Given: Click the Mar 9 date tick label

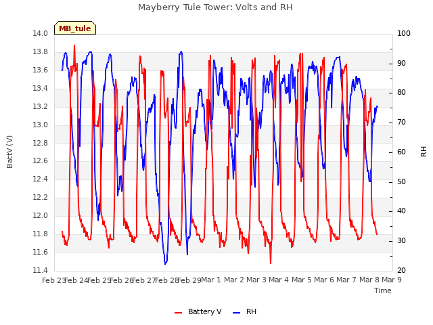Looking at the screenshot, I should coord(392,280).
